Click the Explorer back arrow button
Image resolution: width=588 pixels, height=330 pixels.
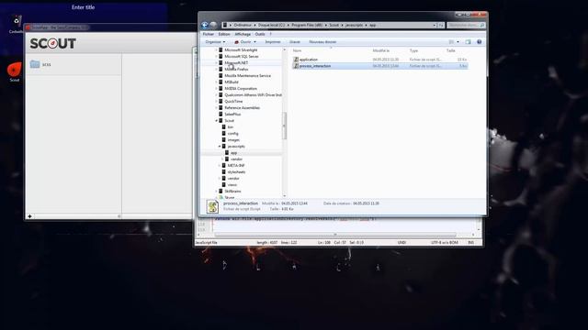click(205, 25)
